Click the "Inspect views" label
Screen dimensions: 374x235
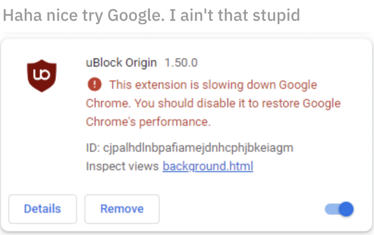[x=122, y=166]
